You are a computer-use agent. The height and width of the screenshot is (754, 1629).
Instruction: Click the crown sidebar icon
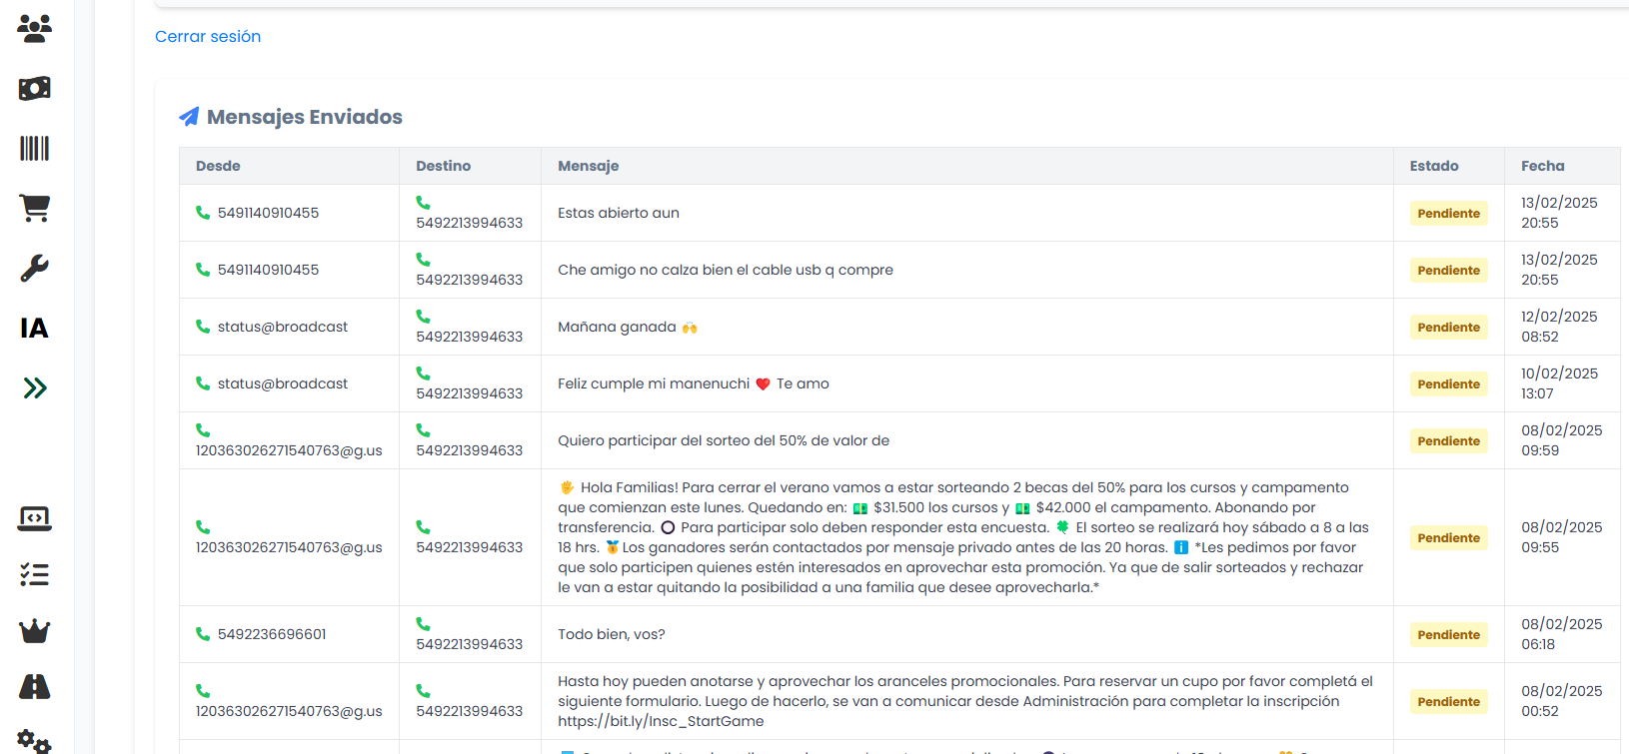(x=34, y=630)
